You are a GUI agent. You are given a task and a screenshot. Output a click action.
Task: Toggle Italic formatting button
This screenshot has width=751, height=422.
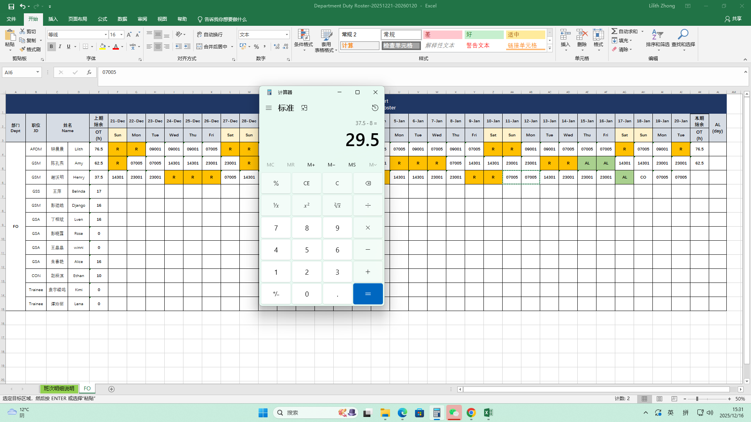coord(60,46)
